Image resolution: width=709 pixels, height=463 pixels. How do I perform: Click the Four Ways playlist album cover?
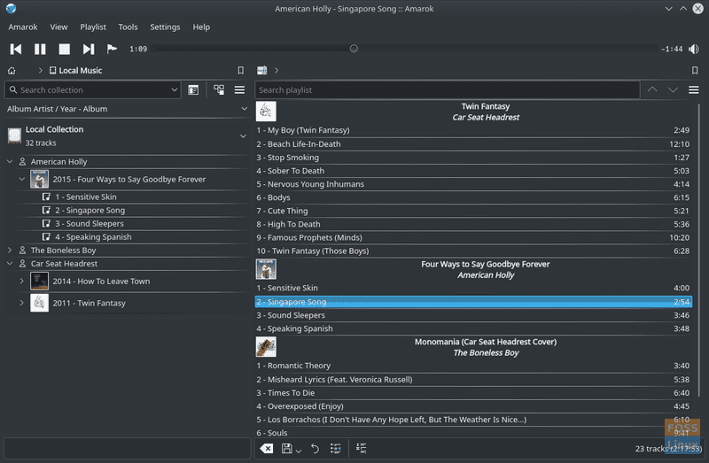[266, 269]
